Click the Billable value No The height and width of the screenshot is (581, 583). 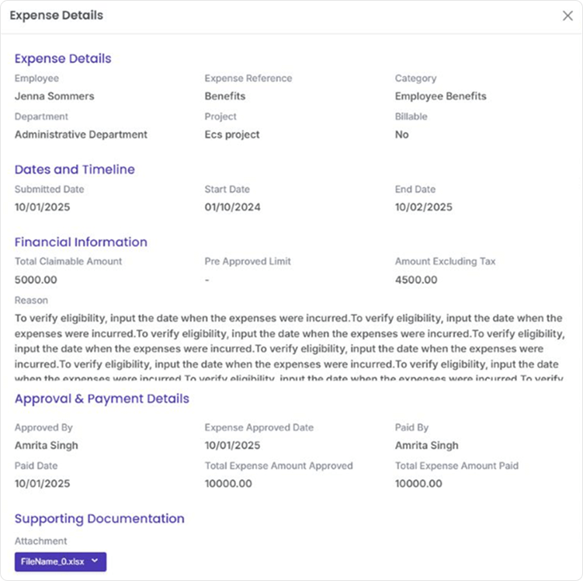(x=401, y=134)
